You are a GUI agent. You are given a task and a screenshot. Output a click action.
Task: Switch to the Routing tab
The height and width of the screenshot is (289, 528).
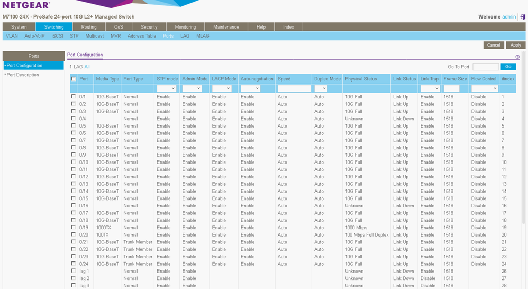click(x=88, y=27)
